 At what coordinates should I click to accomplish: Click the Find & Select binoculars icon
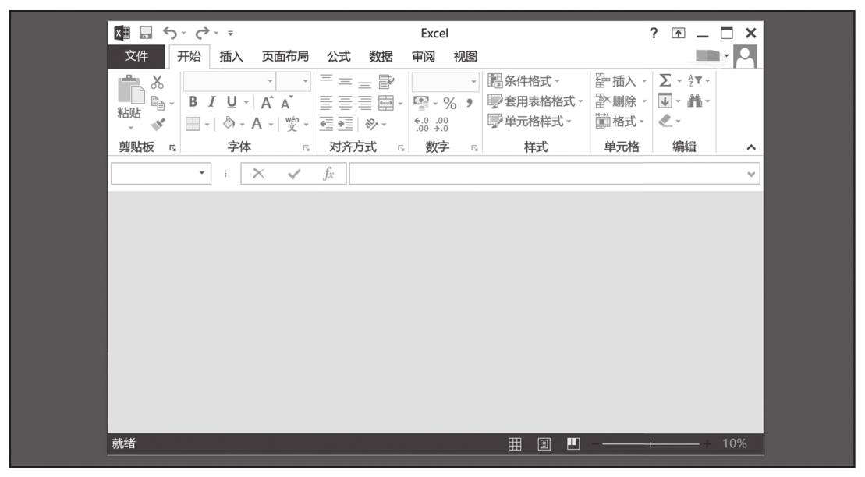tap(694, 101)
